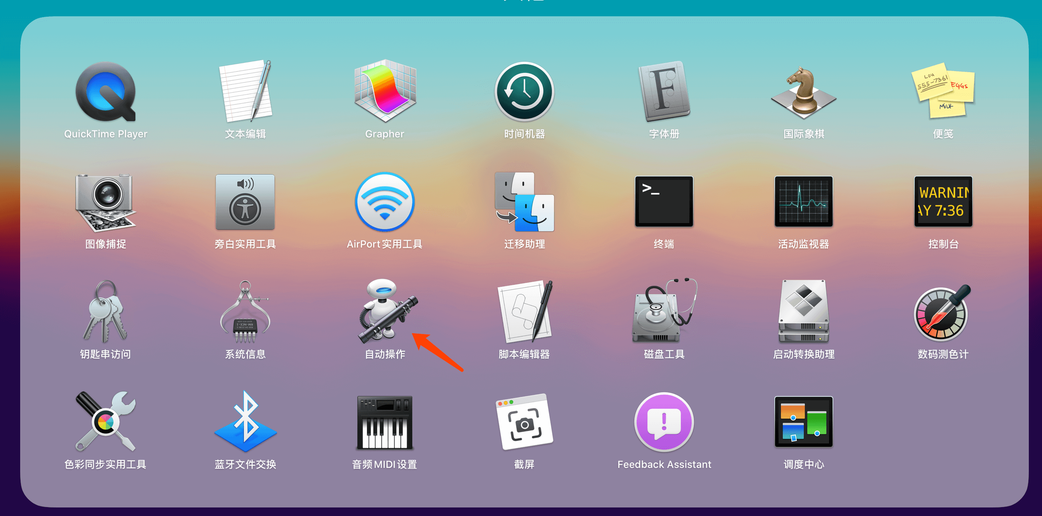Launch 启动转换助理 Boot Camp icon
Image resolution: width=1042 pixels, height=516 pixels.
coord(803,312)
